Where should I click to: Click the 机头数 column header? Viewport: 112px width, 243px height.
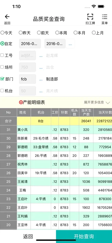tap(74, 112)
